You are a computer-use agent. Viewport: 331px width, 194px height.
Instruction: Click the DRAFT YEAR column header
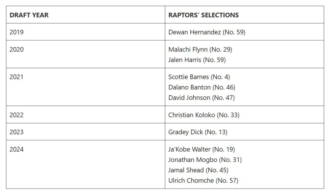coord(29,15)
